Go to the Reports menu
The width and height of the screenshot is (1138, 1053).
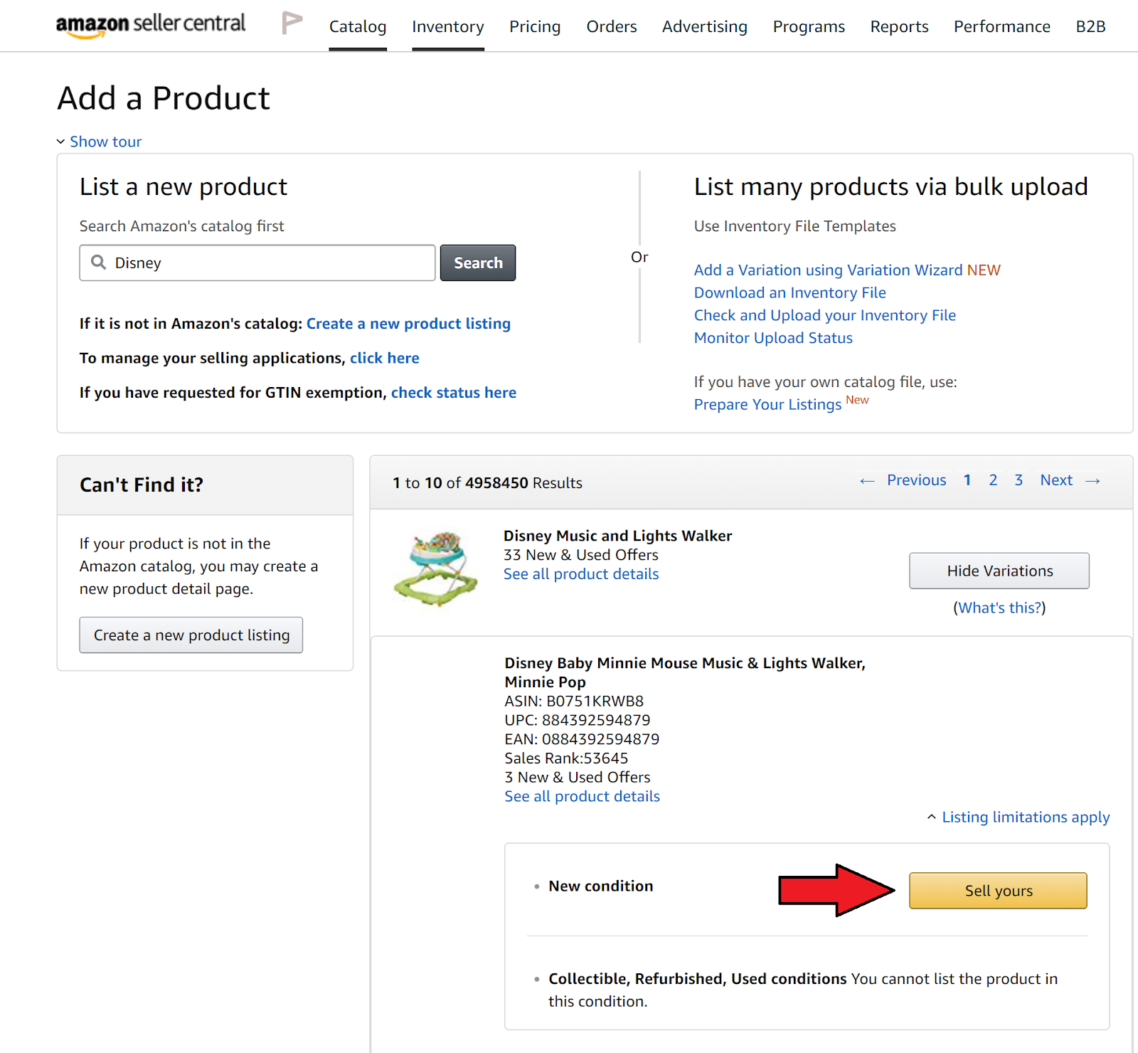click(x=899, y=27)
